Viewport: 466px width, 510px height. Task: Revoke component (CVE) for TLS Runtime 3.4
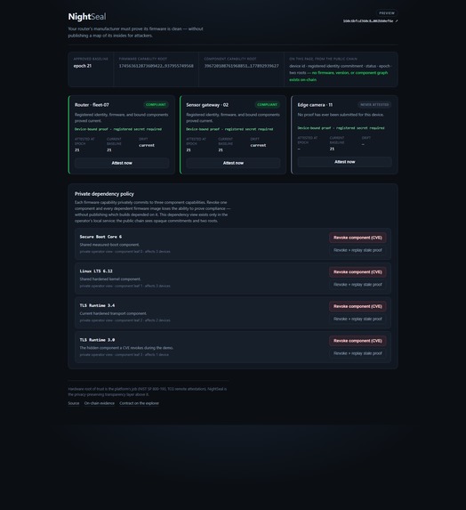point(358,306)
